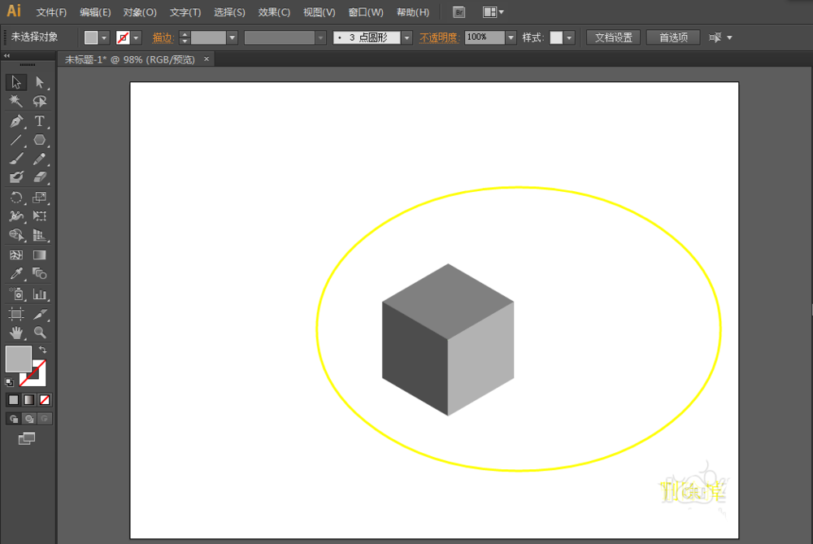Enable Draw Inside mode

click(x=45, y=419)
